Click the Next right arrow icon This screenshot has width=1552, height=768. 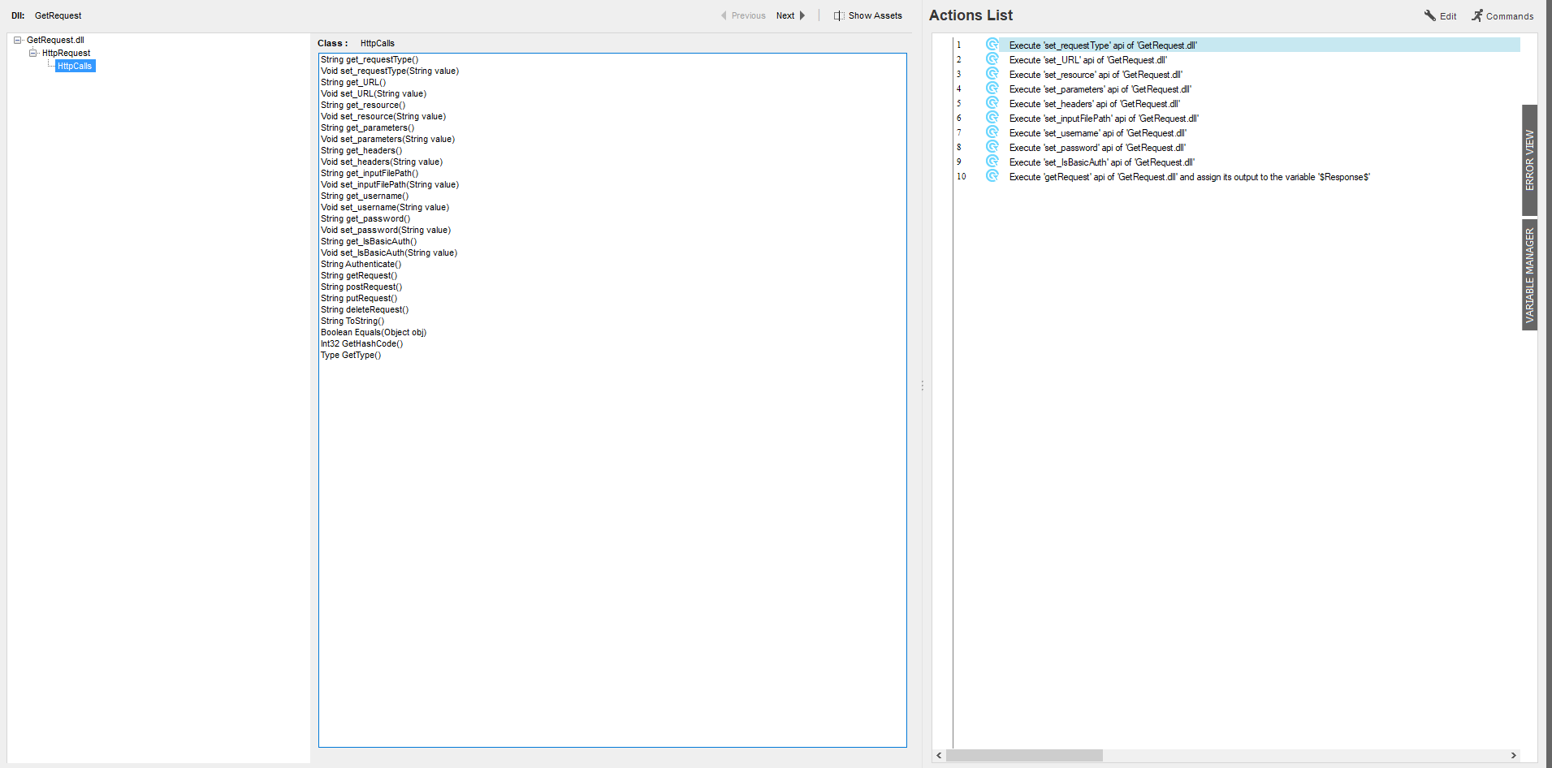(x=802, y=15)
